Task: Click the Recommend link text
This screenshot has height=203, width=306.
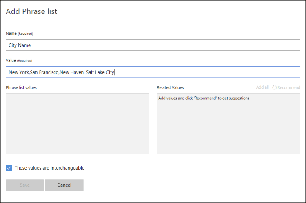Action: coord(288,87)
